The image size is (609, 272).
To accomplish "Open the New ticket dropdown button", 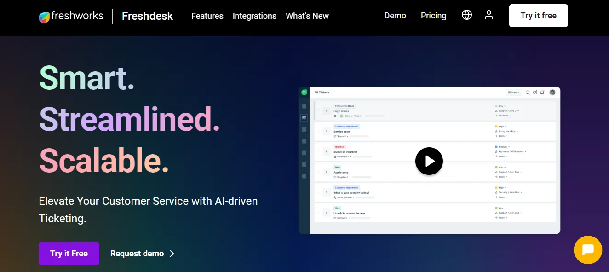I will (x=514, y=93).
